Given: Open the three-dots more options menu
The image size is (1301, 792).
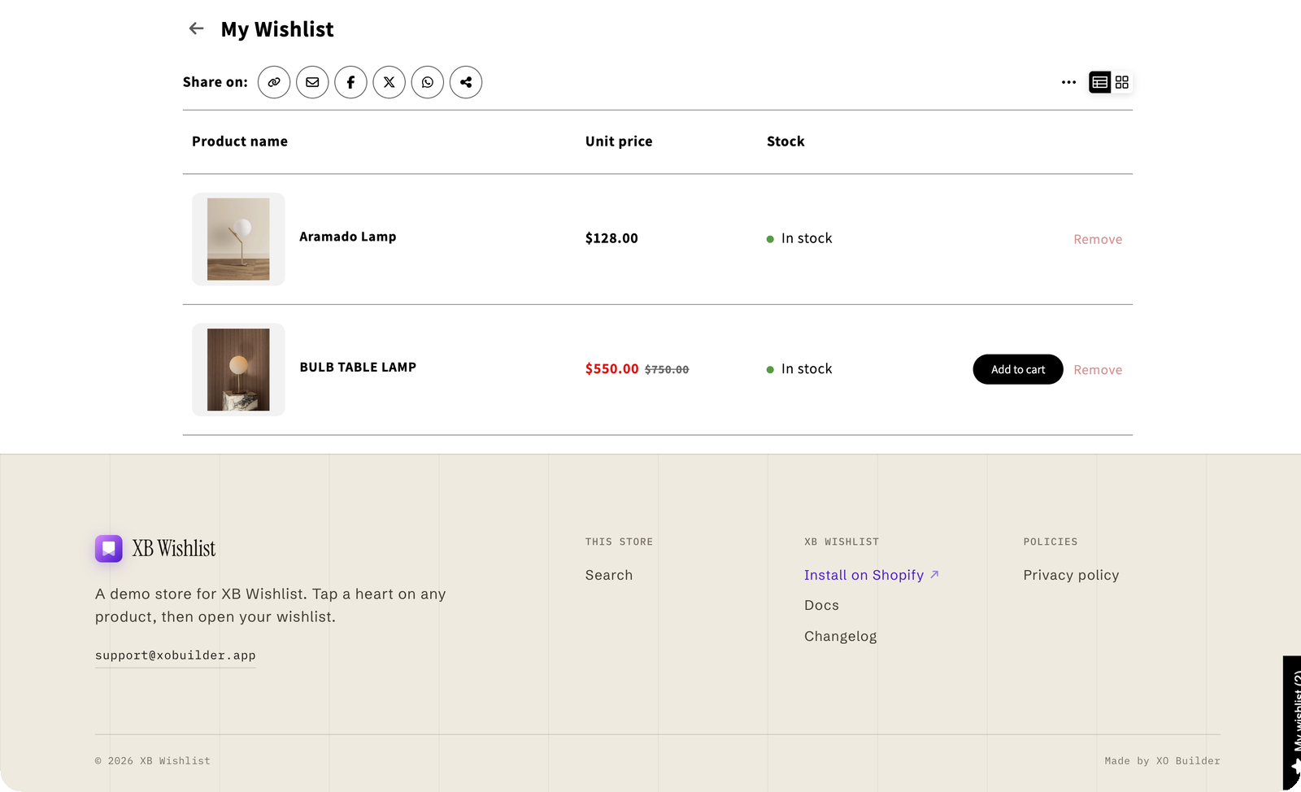Looking at the screenshot, I should coord(1068,82).
